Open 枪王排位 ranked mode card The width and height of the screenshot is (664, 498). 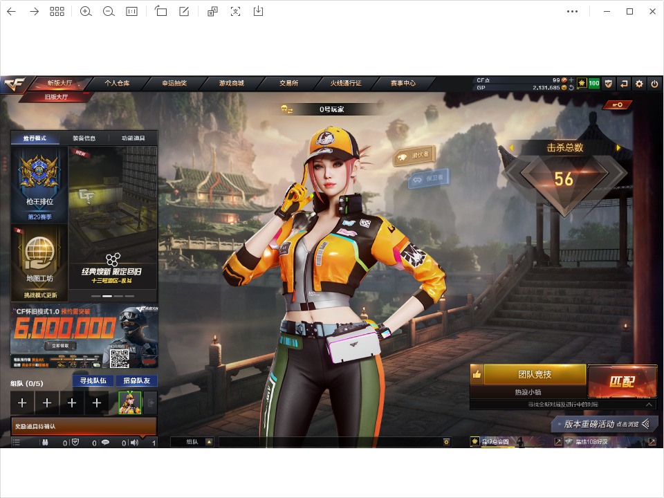[x=39, y=185]
